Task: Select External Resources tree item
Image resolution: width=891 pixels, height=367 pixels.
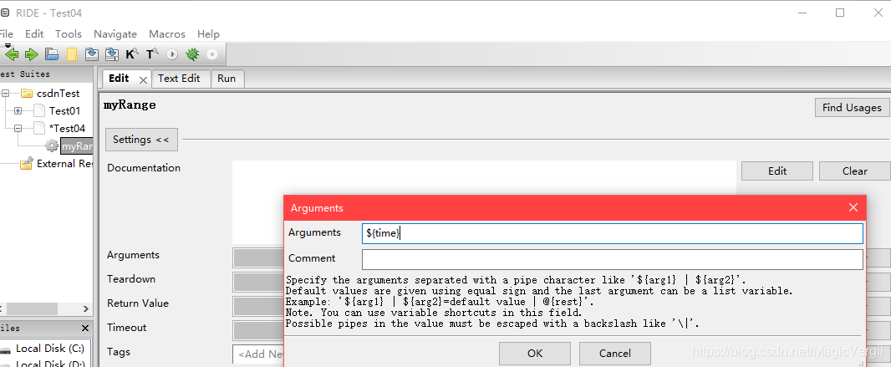Action: (x=64, y=164)
